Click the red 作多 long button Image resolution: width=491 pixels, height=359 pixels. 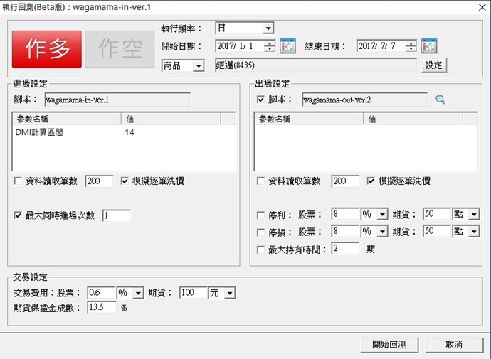click(46, 48)
